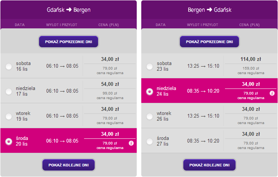Click 06:10 → 08:05 time on 16 Nov

(x=62, y=66)
